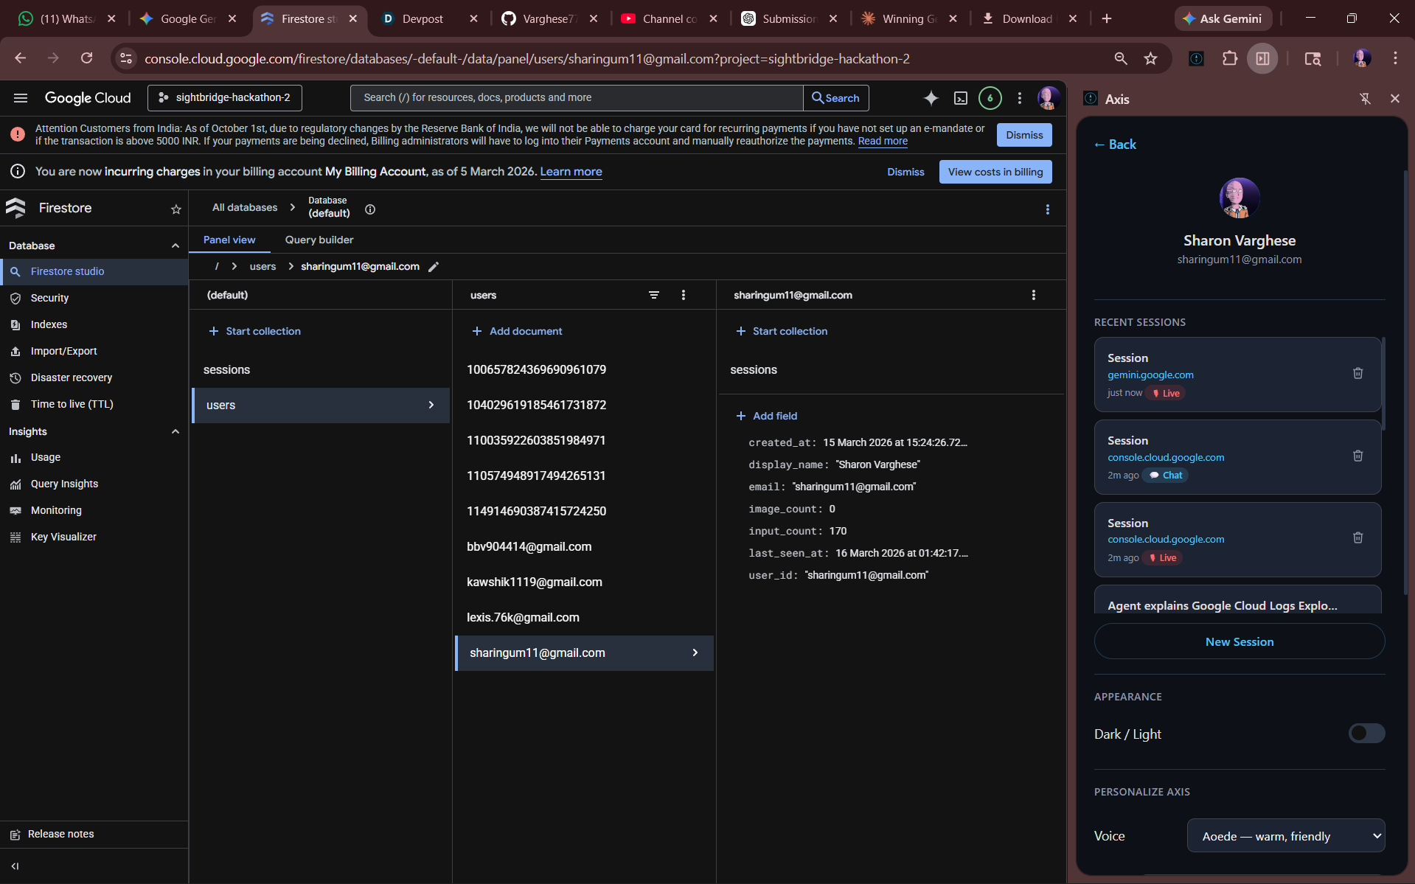
Task: Select the Panel view tab
Action: [x=229, y=240]
